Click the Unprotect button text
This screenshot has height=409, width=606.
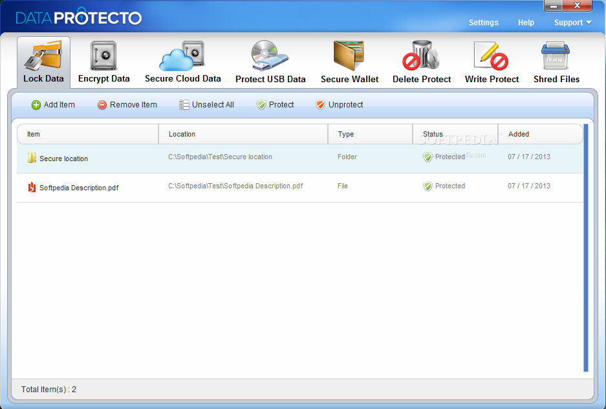click(x=345, y=105)
